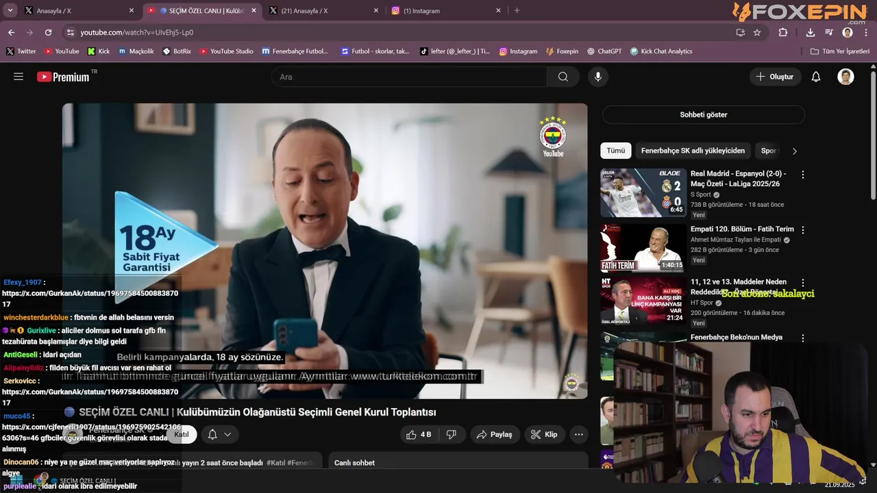The width and height of the screenshot is (877, 493).
Task: Focus the Ara search field
Action: coord(409,77)
